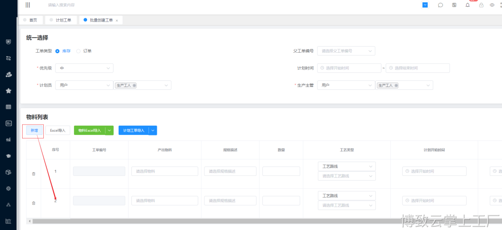The height and width of the screenshot is (230, 502).
Task: Click Excel导入 button
Action: click(x=57, y=130)
